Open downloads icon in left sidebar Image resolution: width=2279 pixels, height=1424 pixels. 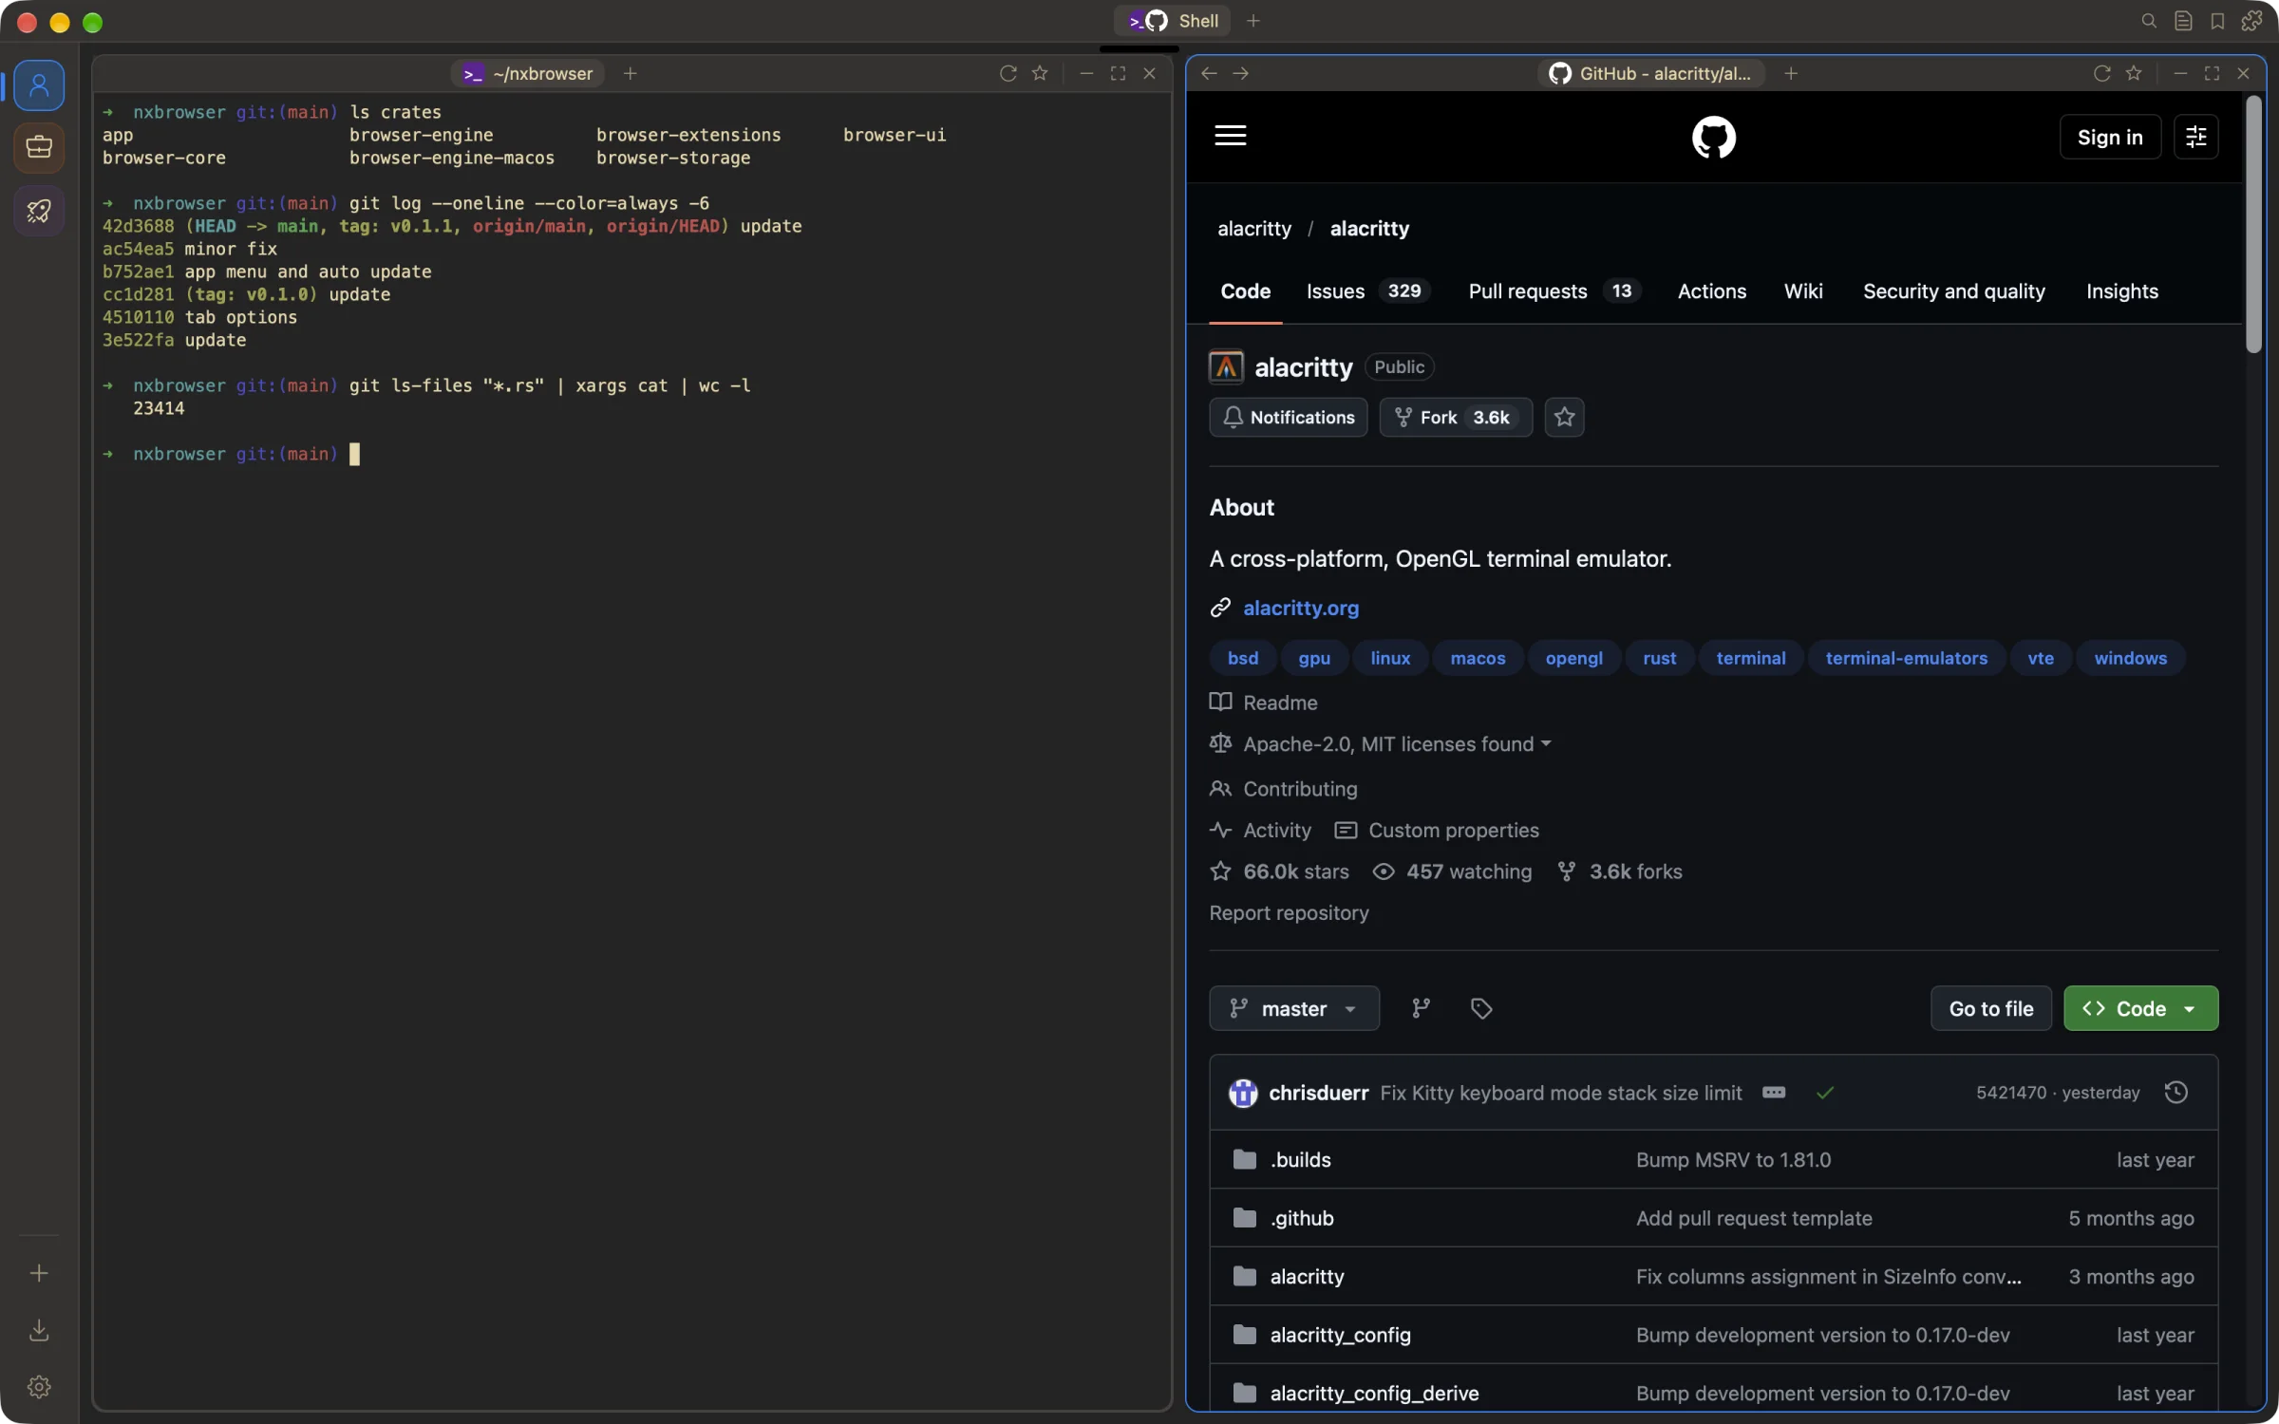pyautogui.click(x=39, y=1330)
